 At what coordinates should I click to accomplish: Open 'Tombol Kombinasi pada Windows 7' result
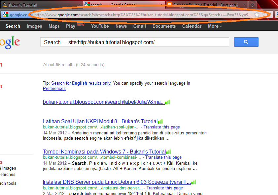[104, 152]
